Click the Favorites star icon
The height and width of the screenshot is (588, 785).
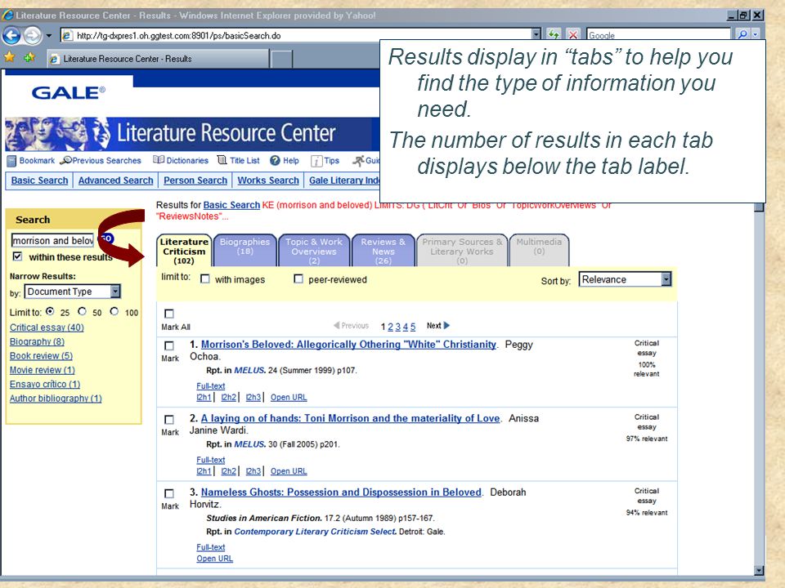click(x=10, y=57)
